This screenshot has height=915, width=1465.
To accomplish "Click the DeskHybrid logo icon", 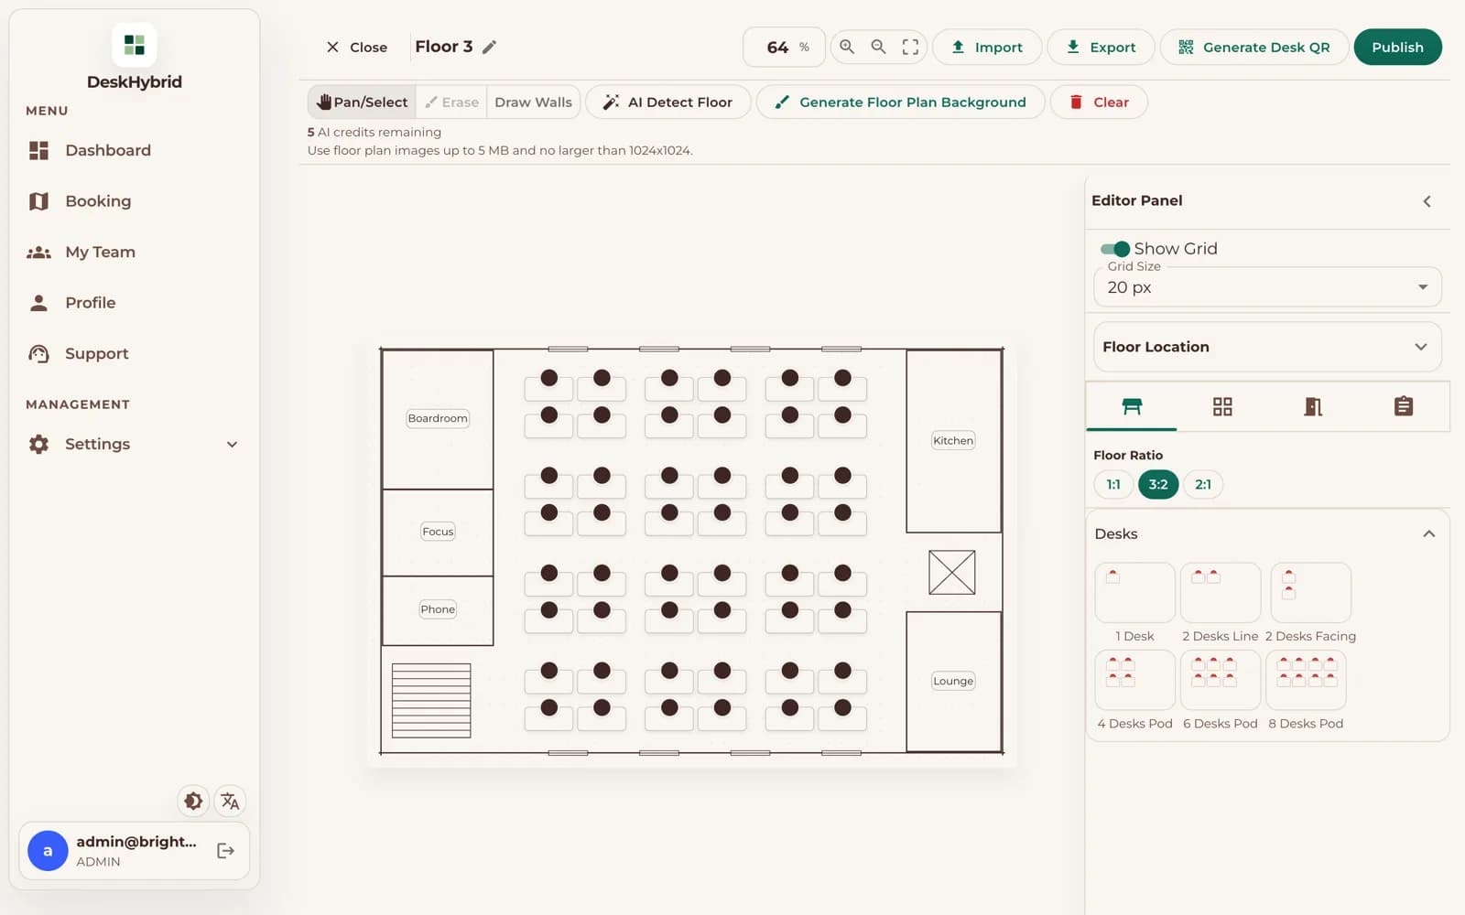I will (x=135, y=45).
